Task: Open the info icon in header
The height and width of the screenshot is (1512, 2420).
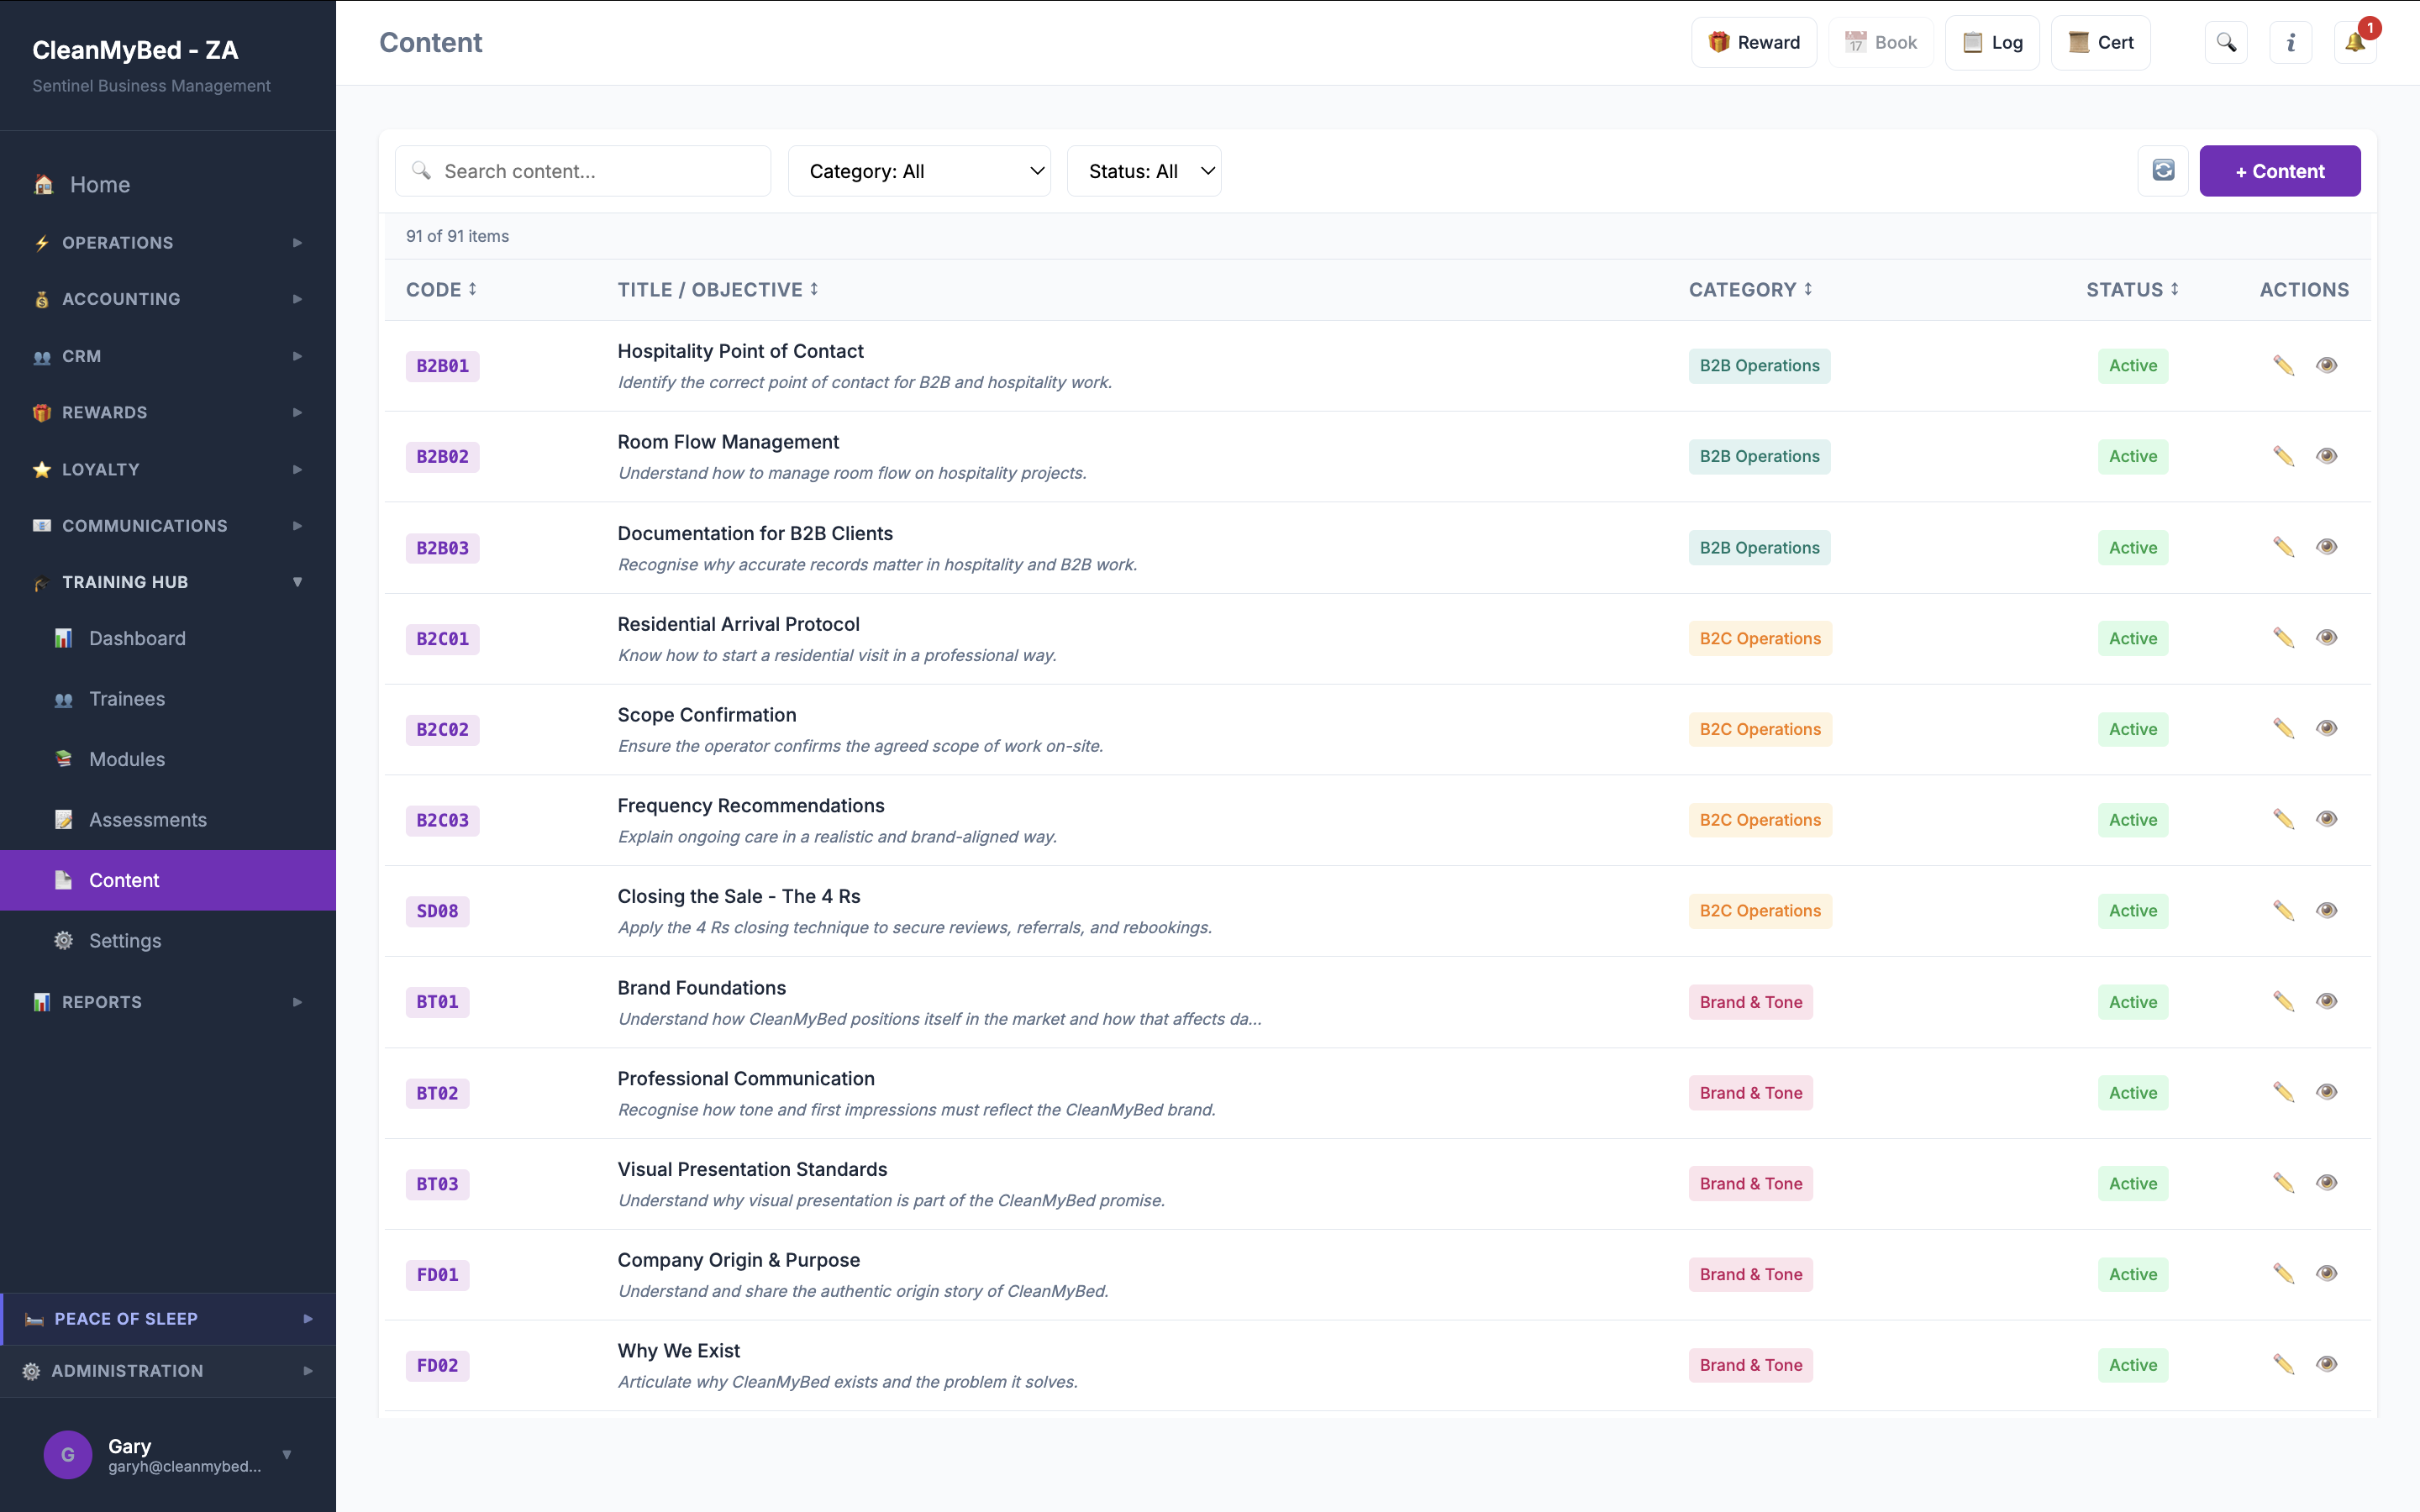Action: [2290, 42]
